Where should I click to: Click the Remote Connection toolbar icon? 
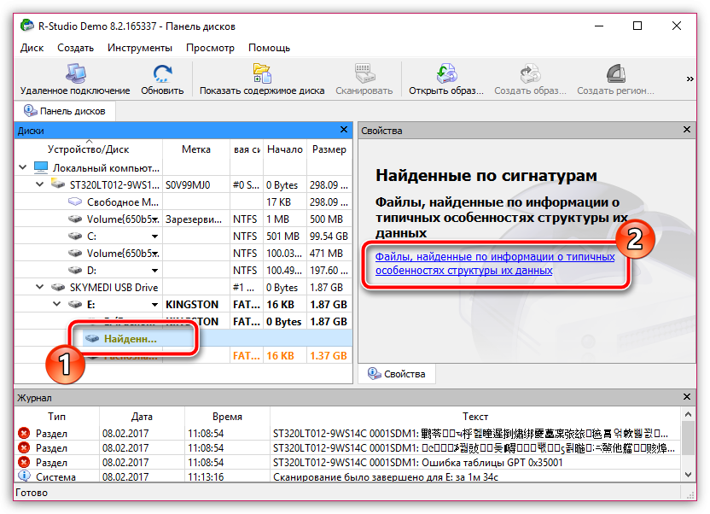click(x=74, y=74)
